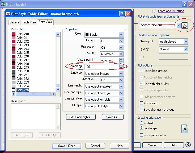Image resolution: width=195 pixels, height=153 pixels.
Task: Click the Plot - Model title bar application icon
Action: point(3,4)
